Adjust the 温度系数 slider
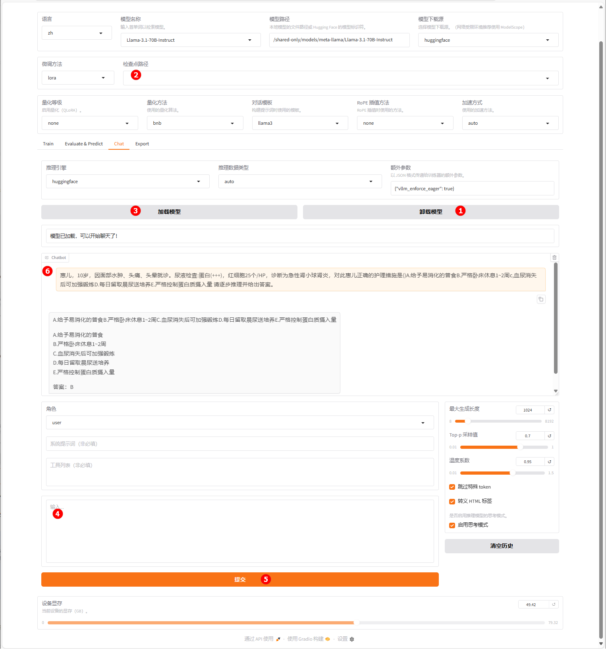This screenshot has width=606, height=649. click(512, 473)
